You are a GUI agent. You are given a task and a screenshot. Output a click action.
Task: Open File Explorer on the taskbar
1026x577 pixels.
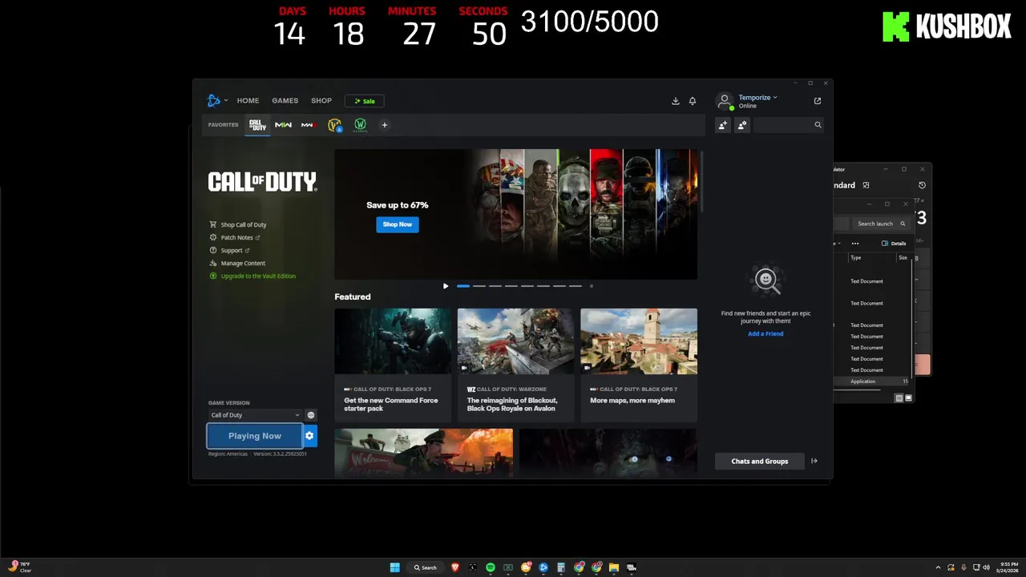(x=614, y=567)
